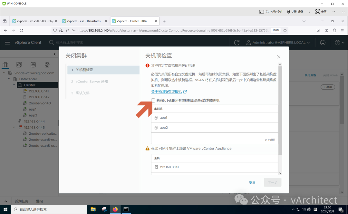The width and height of the screenshot is (348, 214).
Task: Open the 警报 tab at bottom
Action: point(39,201)
